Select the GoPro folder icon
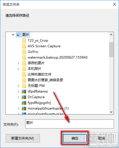119x148 pixels. click(24, 52)
